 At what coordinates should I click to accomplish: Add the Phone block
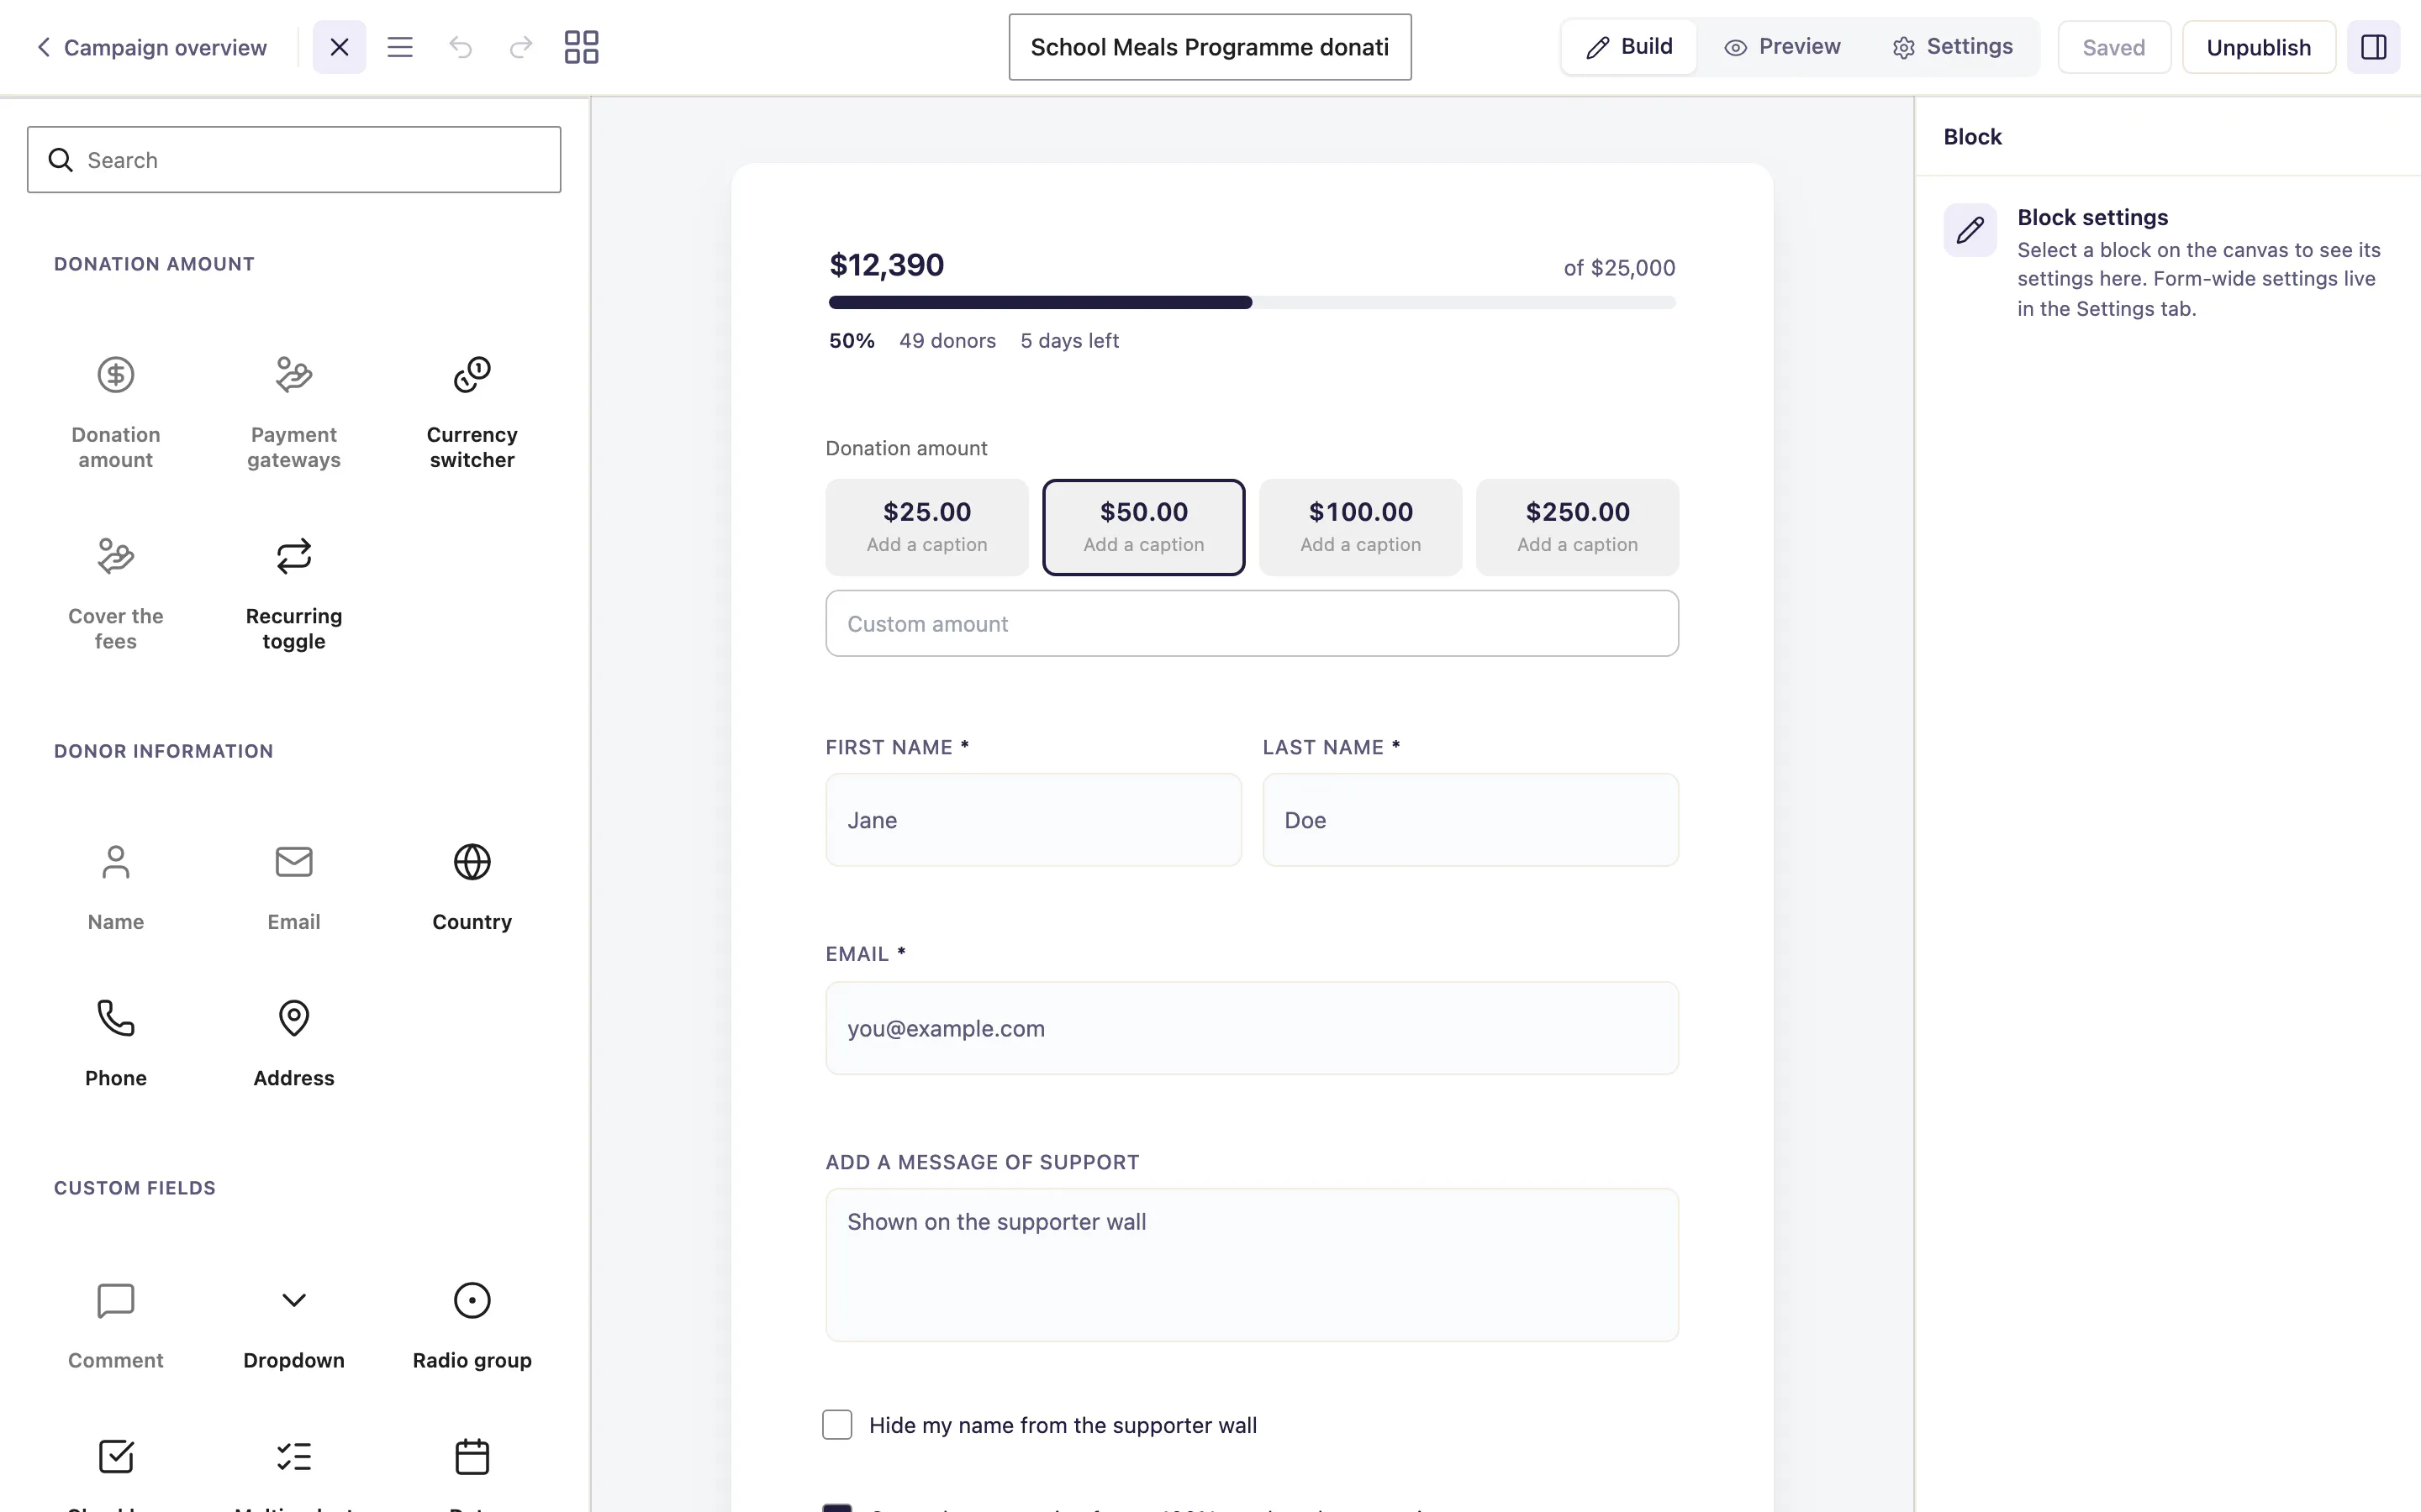click(116, 1043)
